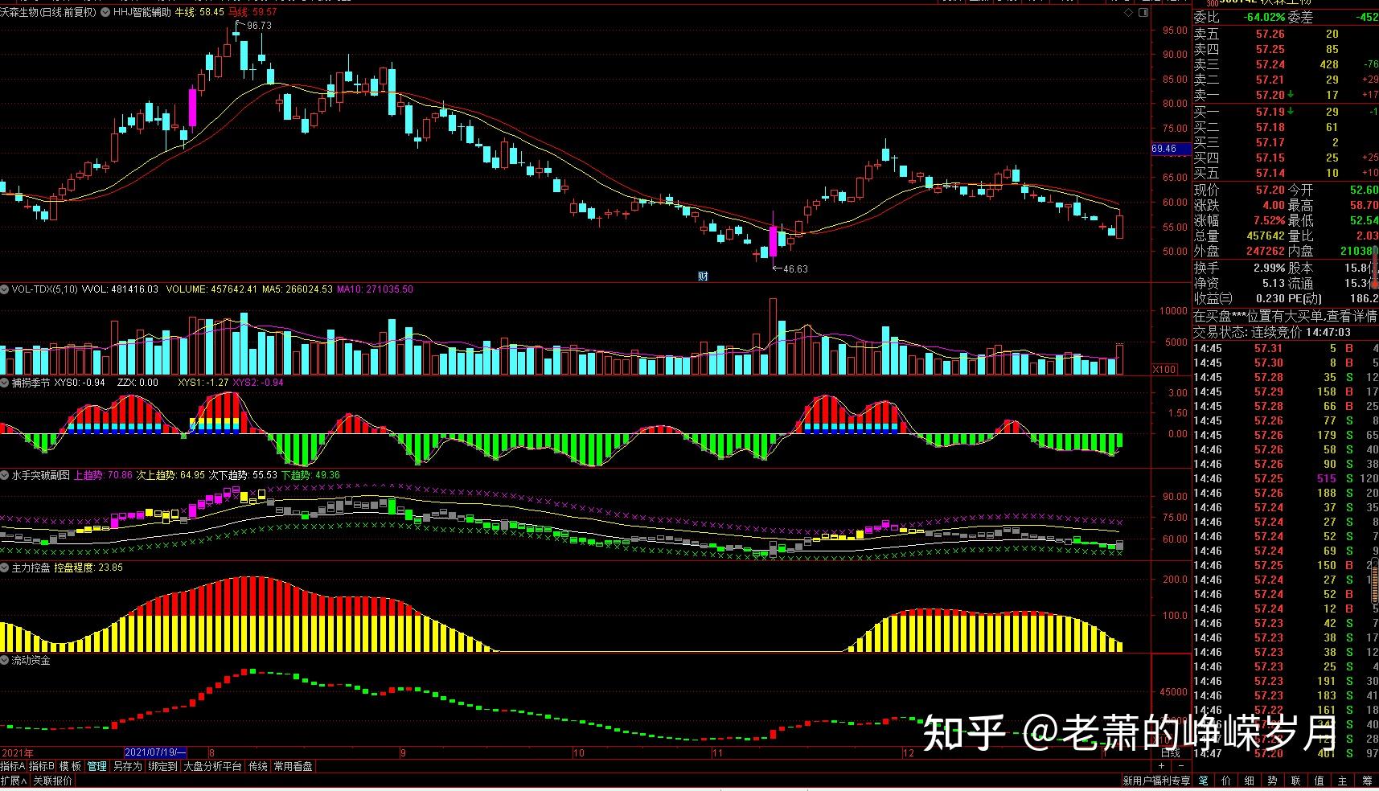
Task: Click the 买五 price 57.14
Action: tap(1270, 173)
